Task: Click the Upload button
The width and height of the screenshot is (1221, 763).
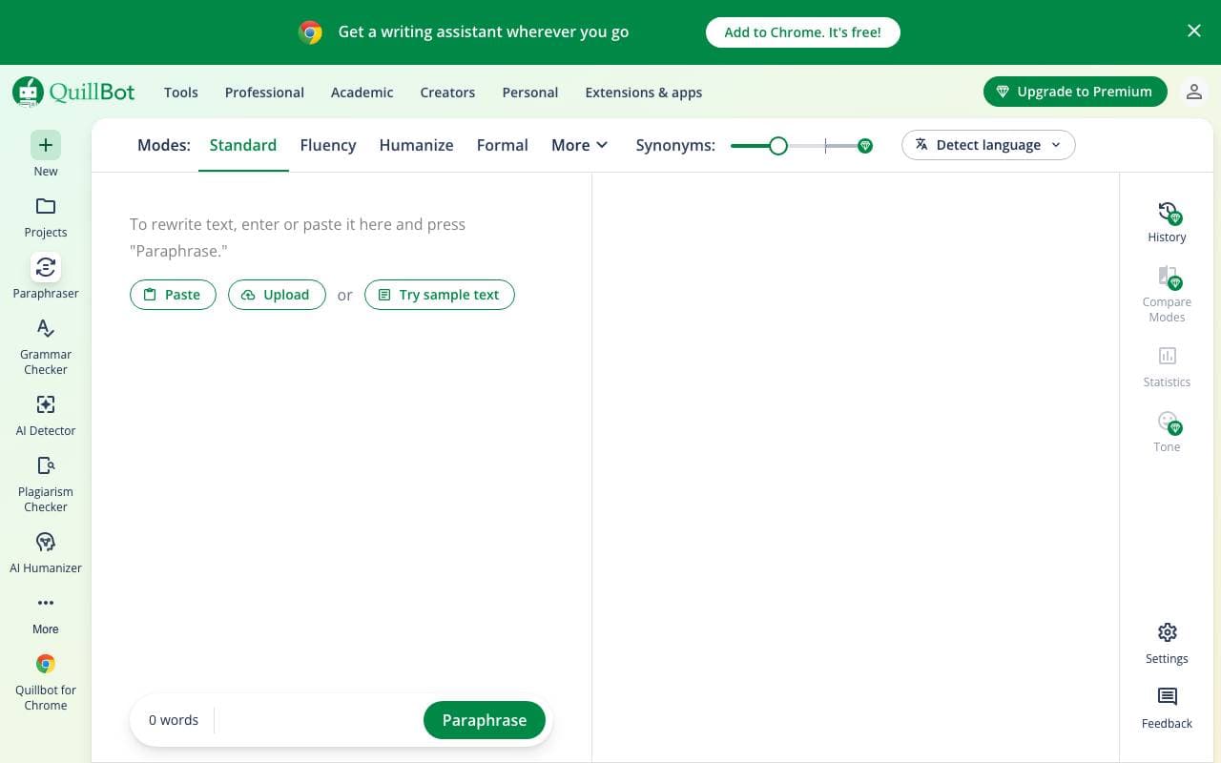Action: pyautogui.click(x=277, y=295)
